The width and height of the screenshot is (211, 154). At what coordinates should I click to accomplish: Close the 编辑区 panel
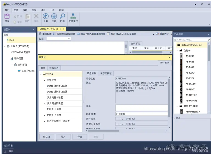pyautogui.click(x=170, y=57)
